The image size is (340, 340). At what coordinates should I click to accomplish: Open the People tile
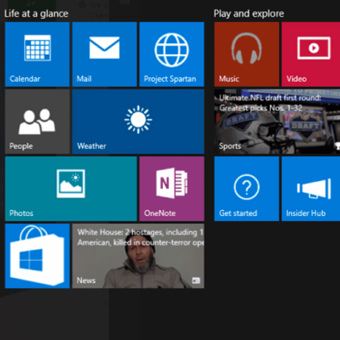pyautogui.click(x=37, y=121)
